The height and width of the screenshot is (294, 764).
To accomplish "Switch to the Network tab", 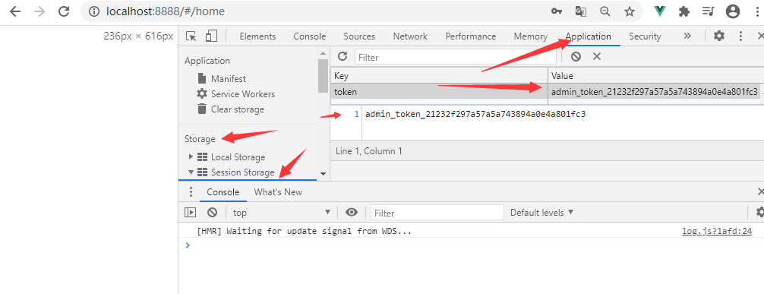I will [410, 36].
